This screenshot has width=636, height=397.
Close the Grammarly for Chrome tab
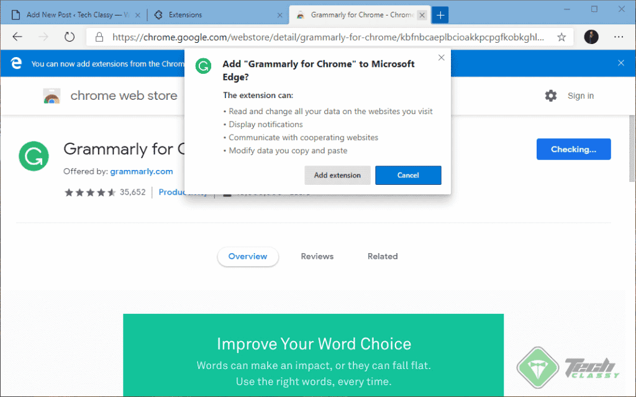[422, 15]
